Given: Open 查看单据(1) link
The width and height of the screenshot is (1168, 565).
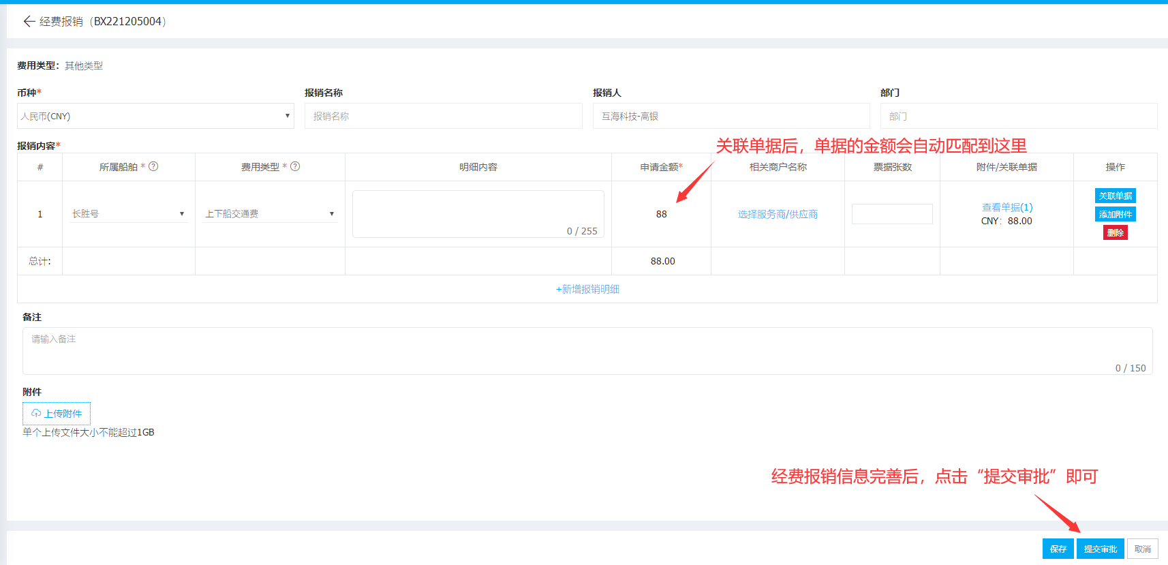Looking at the screenshot, I should click(x=1007, y=207).
